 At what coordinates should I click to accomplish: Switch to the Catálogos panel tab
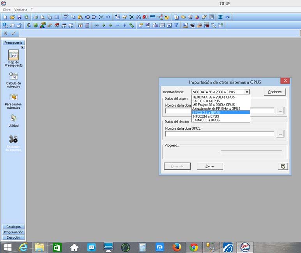[x=13, y=227]
